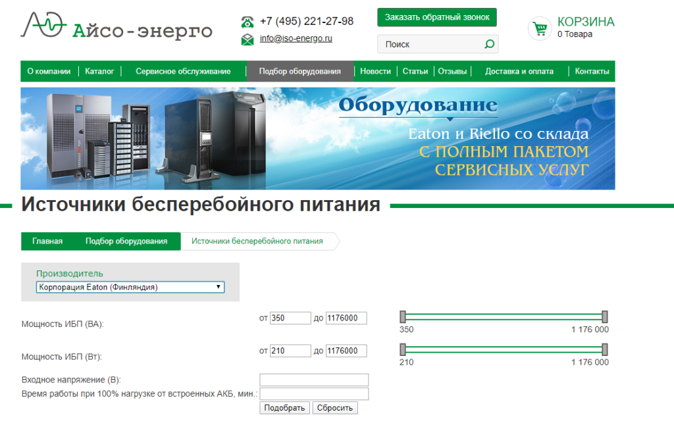Click the Подобрать button

pos(284,407)
